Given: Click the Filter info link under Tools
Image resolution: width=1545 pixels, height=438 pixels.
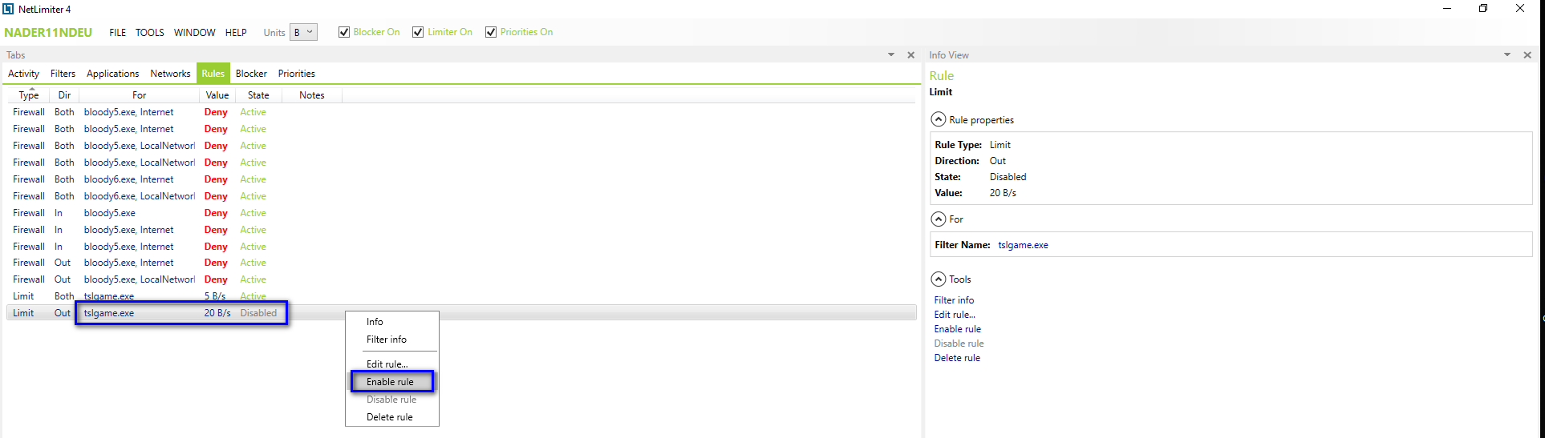Looking at the screenshot, I should tap(954, 300).
